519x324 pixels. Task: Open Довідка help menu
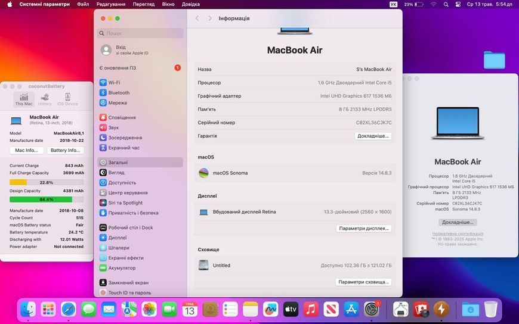click(191, 4)
